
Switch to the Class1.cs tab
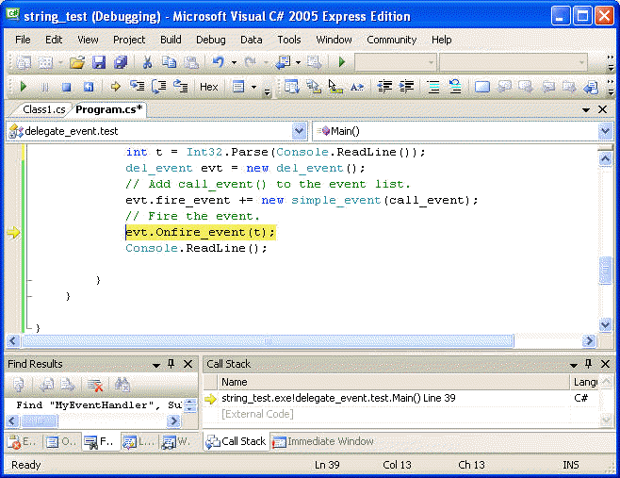[43, 109]
